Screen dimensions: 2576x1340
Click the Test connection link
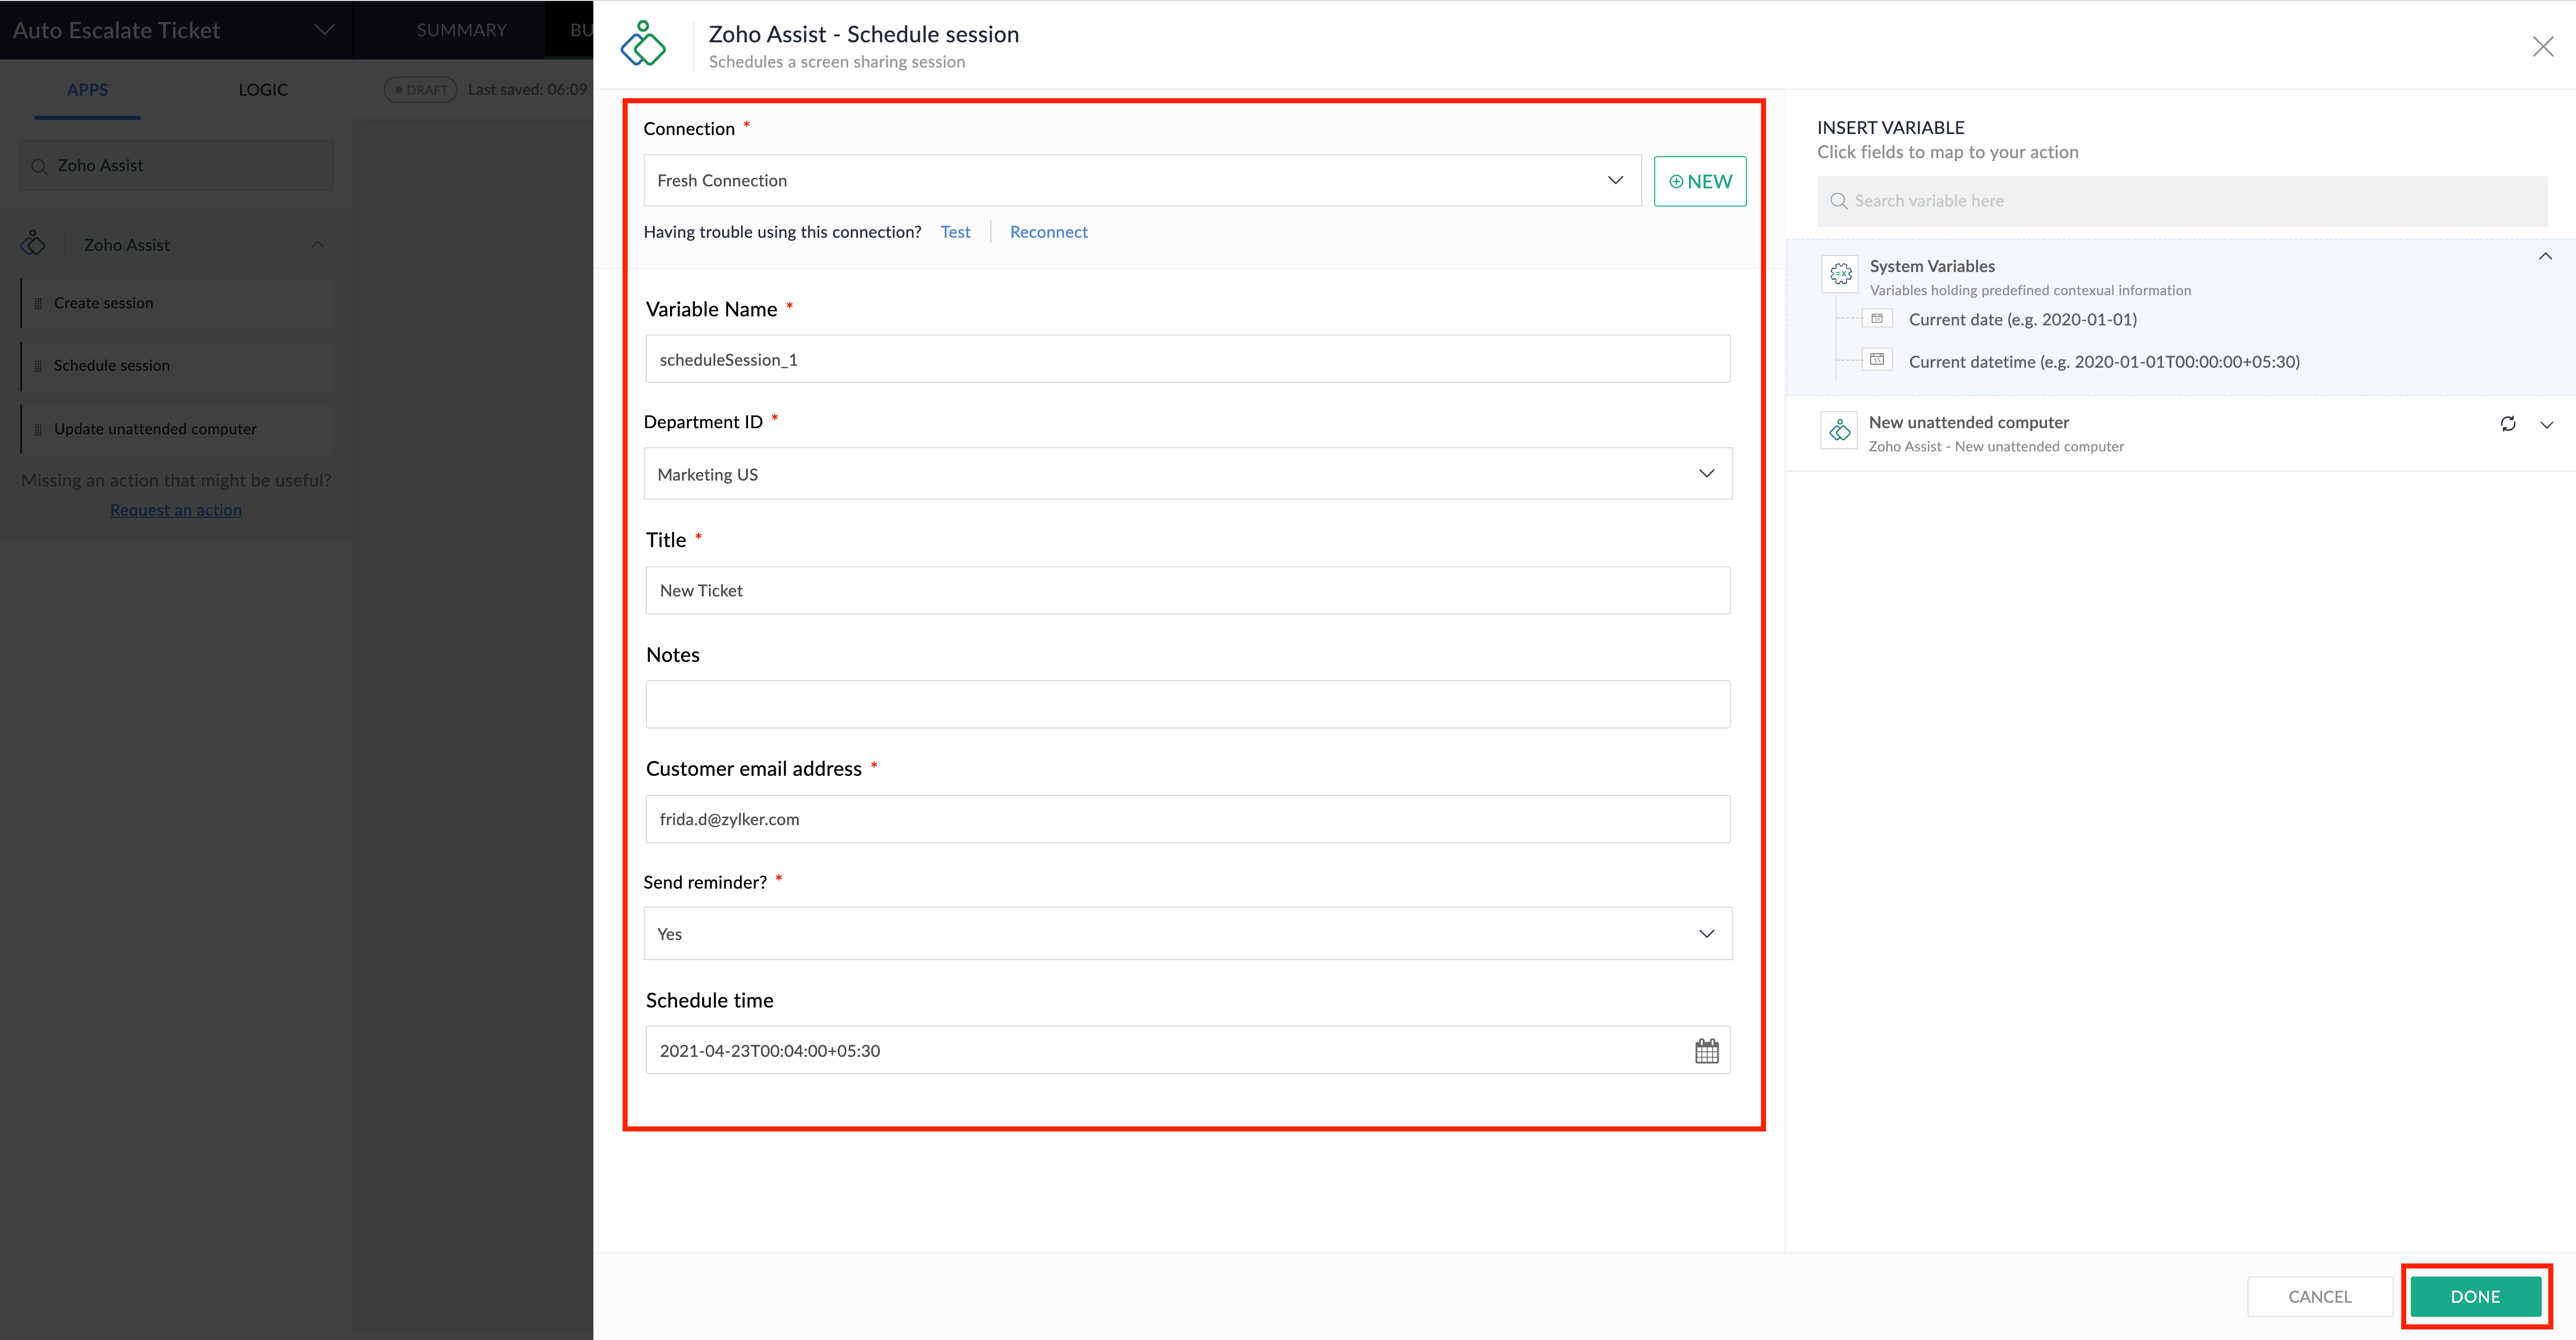pos(955,232)
